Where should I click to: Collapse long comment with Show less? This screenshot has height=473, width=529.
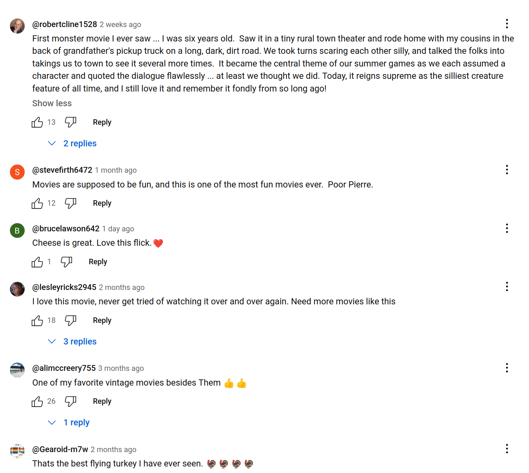[x=52, y=104]
